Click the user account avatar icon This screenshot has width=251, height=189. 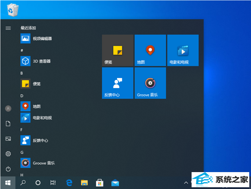pos(8,108)
